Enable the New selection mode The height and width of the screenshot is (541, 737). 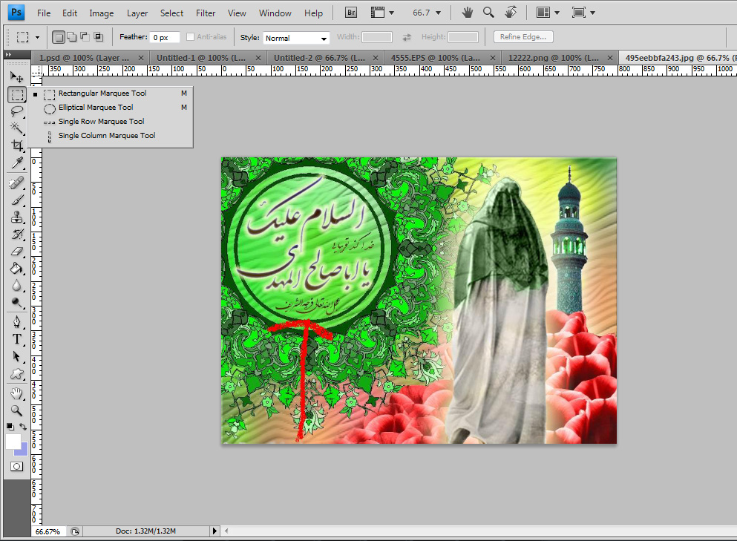pos(59,37)
